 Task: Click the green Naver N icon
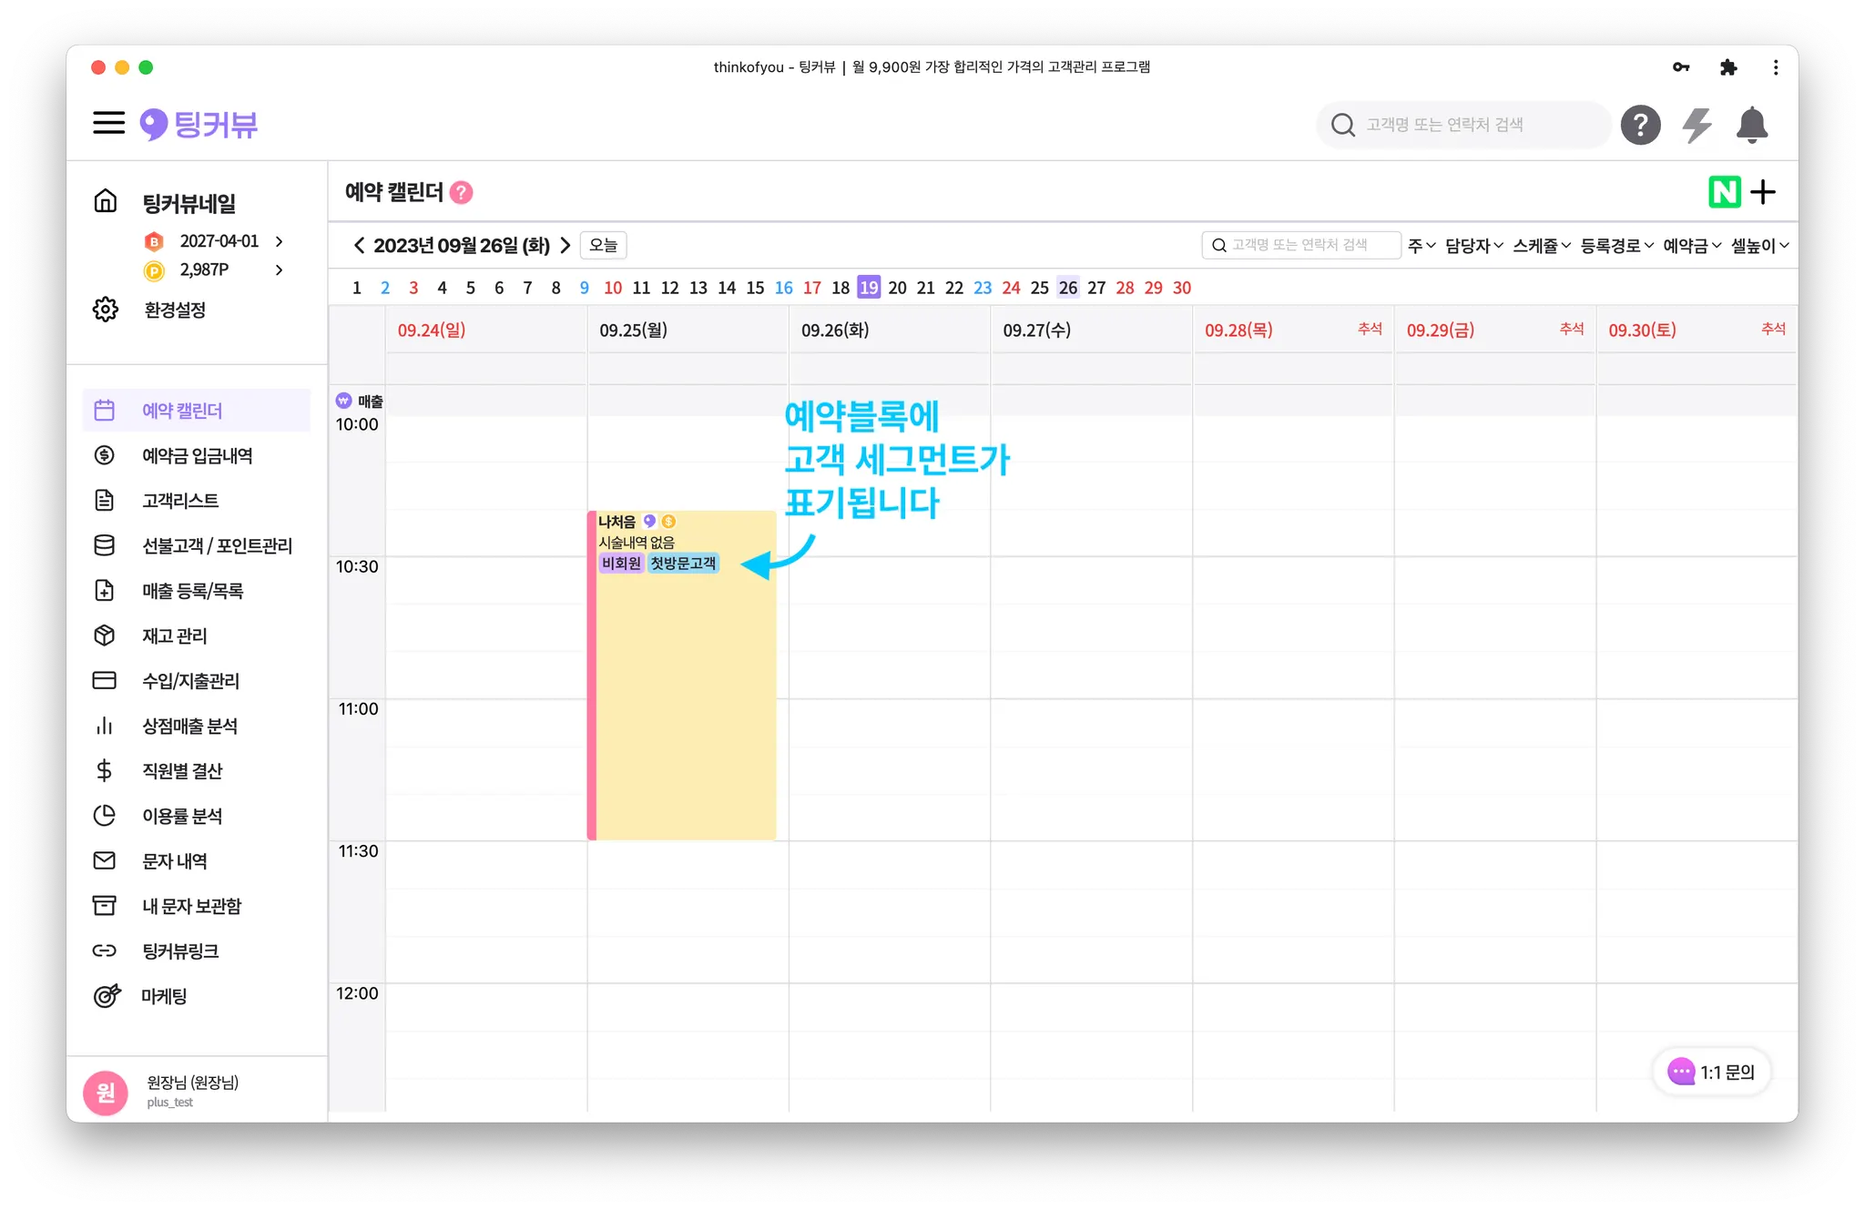coord(1724,192)
